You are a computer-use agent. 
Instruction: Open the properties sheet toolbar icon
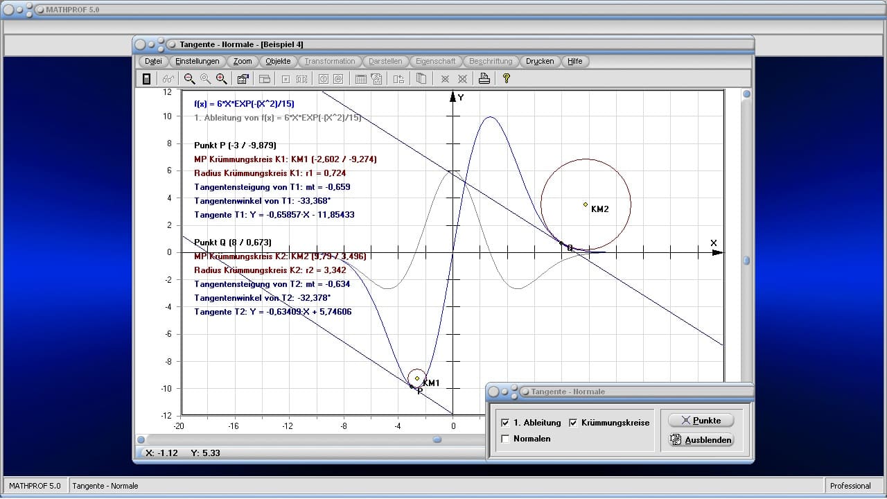click(243, 79)
